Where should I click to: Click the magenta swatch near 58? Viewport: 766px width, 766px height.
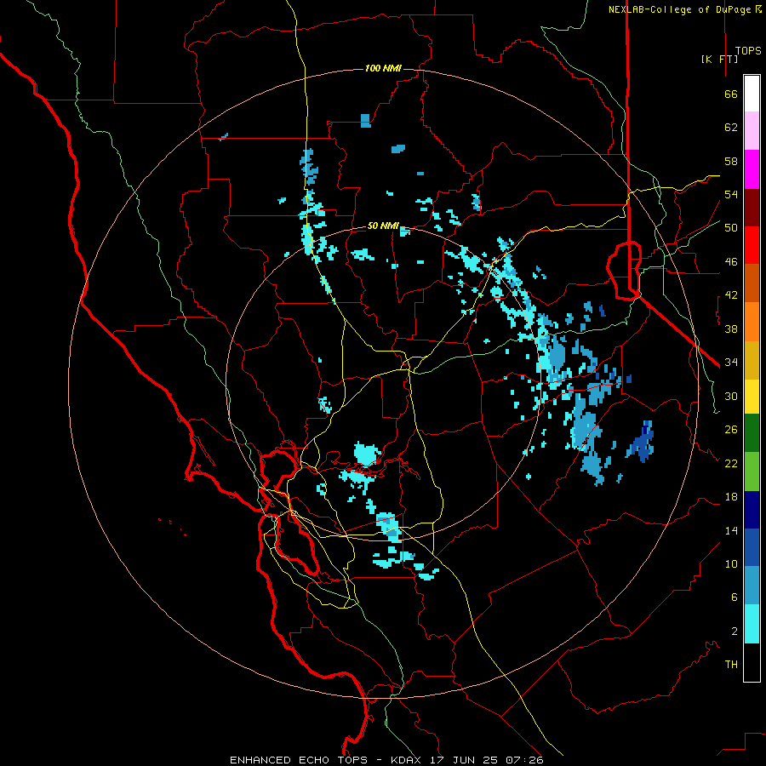pyautogui.click(x=752, y=169)
